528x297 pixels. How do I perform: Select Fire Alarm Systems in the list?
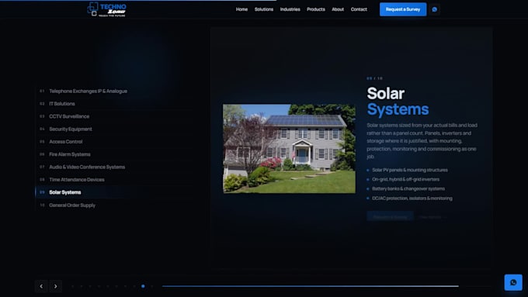(x=114, y=154)
